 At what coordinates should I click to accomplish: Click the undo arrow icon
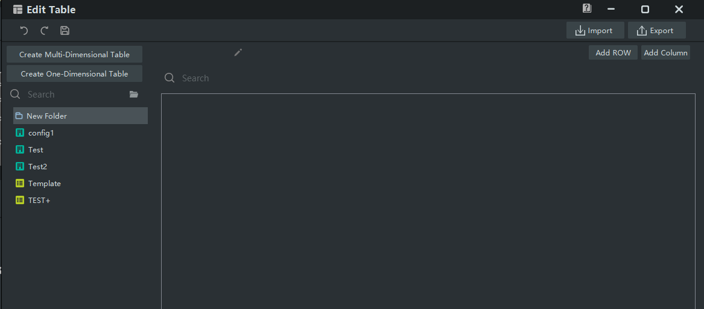tap(24, 31)
